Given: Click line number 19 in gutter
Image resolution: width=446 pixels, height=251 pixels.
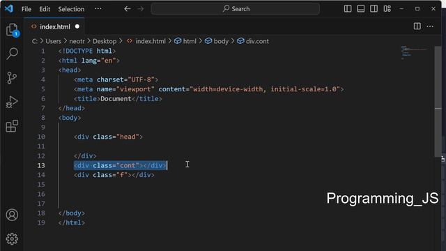Looking at the screenshot, I should point(41,222).
